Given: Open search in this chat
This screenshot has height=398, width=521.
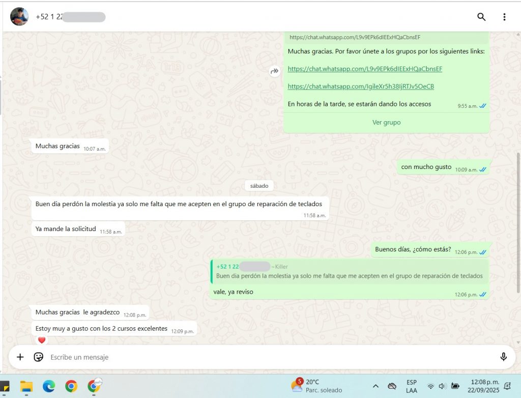Looking at the screenshot, I should [481, 17].
